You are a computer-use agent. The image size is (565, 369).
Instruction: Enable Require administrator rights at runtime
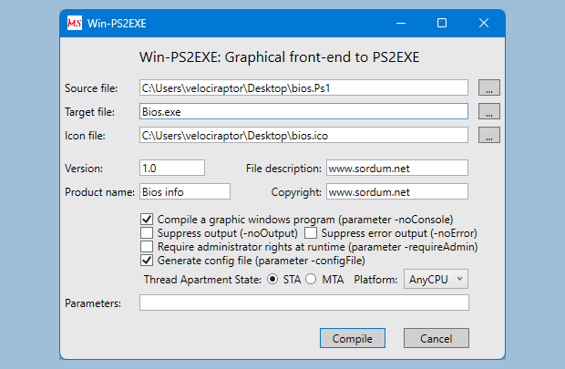147,247
